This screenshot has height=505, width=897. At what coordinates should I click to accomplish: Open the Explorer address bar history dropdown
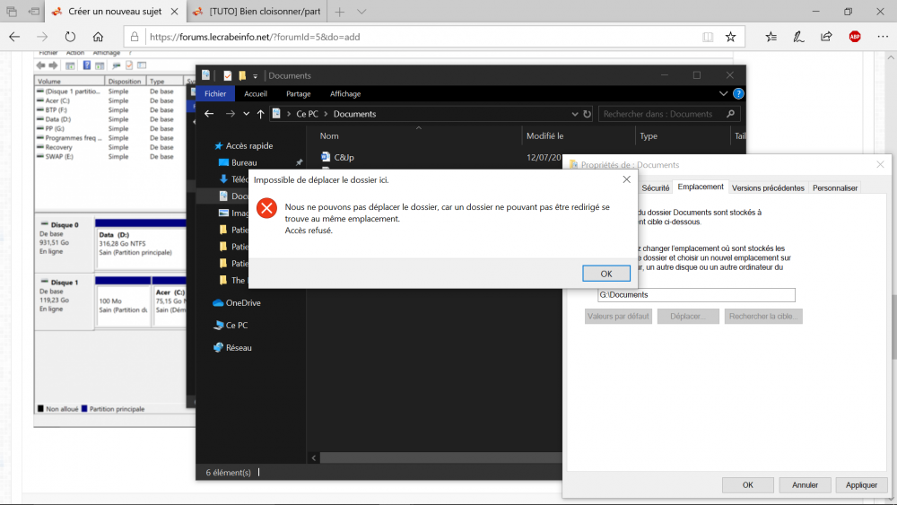tap(574, 114)
